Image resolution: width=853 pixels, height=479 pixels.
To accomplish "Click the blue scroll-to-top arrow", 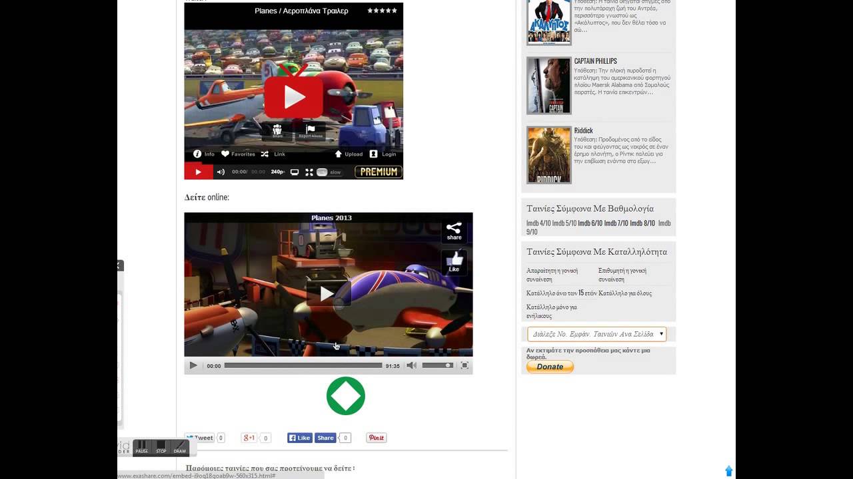I will 728,471.
